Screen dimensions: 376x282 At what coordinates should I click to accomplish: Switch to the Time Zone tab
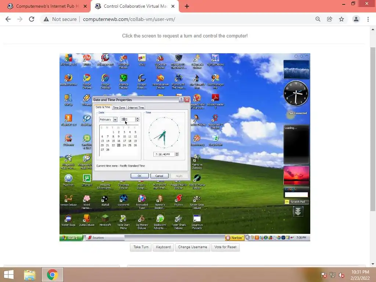pyautogui.click(x=119, y=108)
